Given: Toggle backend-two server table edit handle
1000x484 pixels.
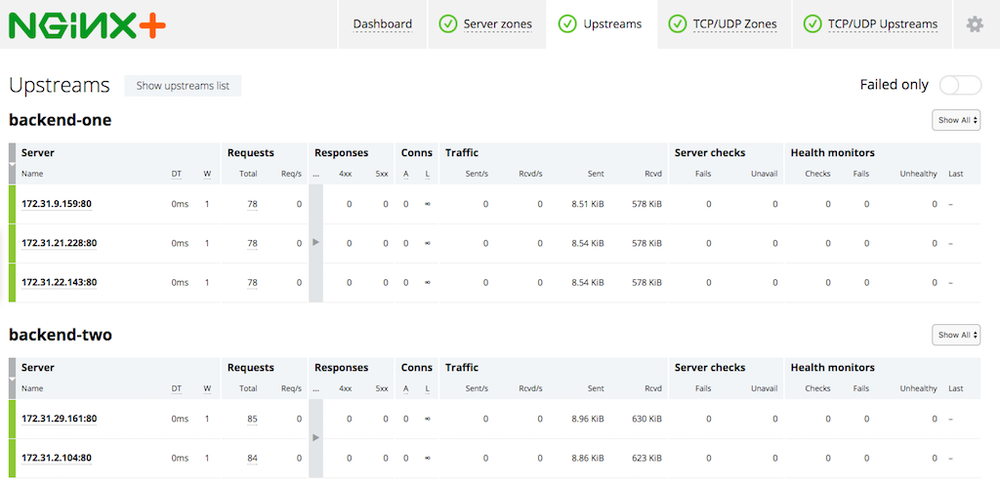Looking at the screenshot, I should pos(12,379).
